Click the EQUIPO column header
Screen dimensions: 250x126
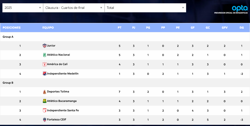[x=48, y=28]
